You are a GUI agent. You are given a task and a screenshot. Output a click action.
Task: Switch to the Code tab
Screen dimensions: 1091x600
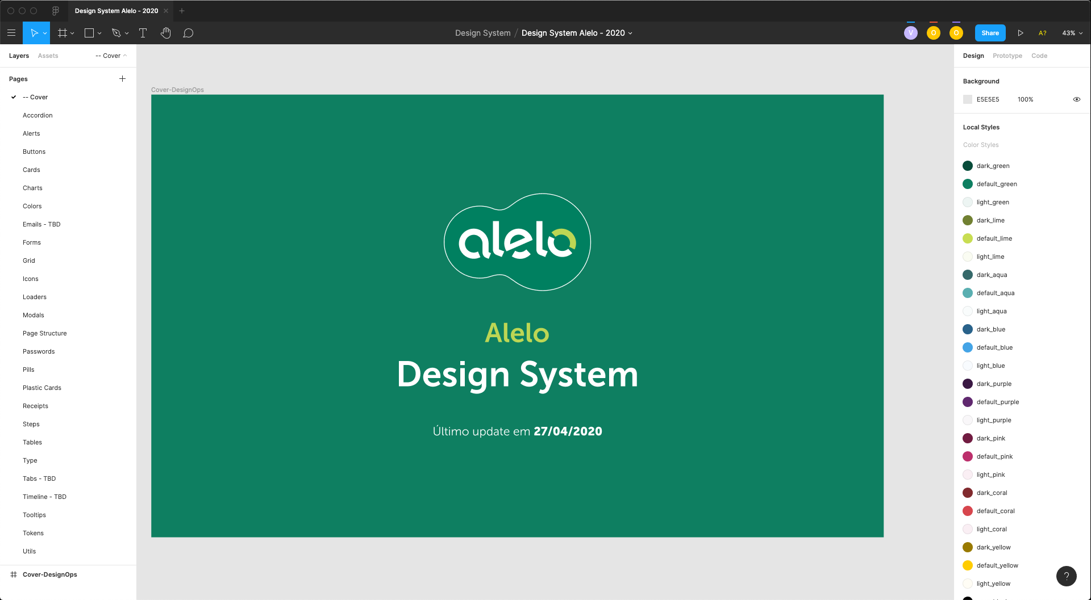[1039, 56]
